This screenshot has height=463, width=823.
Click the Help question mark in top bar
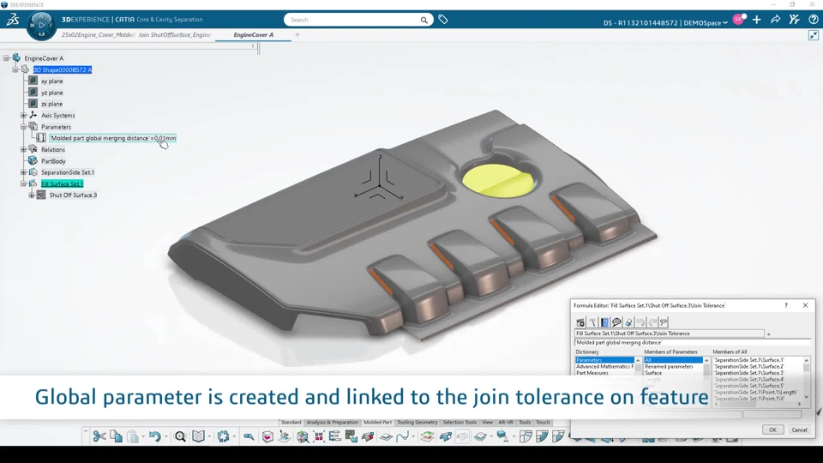[813, 20]
